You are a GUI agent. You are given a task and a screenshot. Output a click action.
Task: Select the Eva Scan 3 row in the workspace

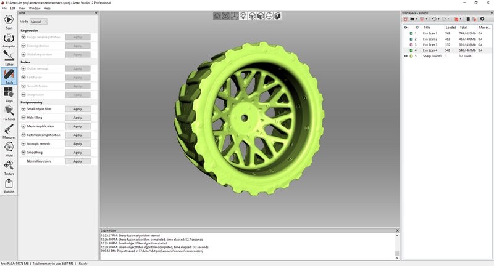coord(430,44)
